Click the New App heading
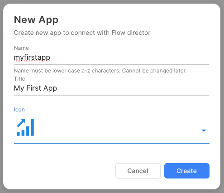 click(36, 20)
